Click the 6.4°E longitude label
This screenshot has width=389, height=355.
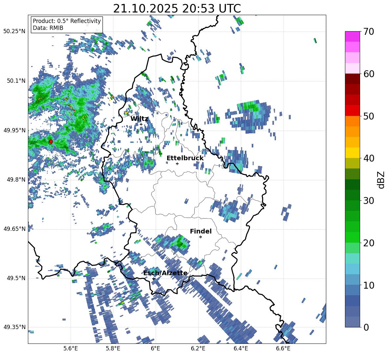[x=240, y=348]
